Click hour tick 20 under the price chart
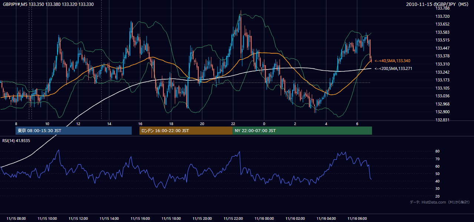 pos(202,124)
